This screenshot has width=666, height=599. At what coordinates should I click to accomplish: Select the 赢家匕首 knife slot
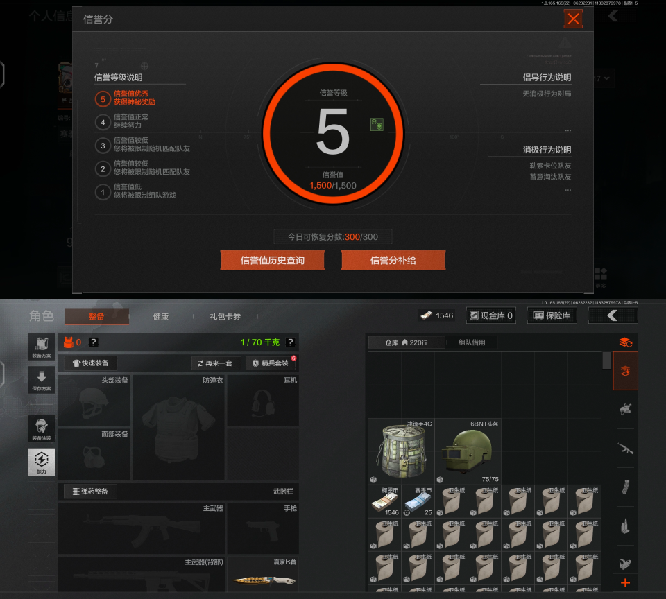point(263,574)
